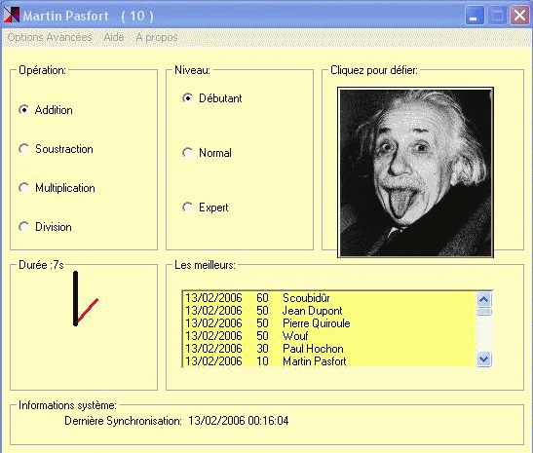This screenshot has height=453, width=533.
Task: Click Einstein photo to challenge
Action: 415,172
